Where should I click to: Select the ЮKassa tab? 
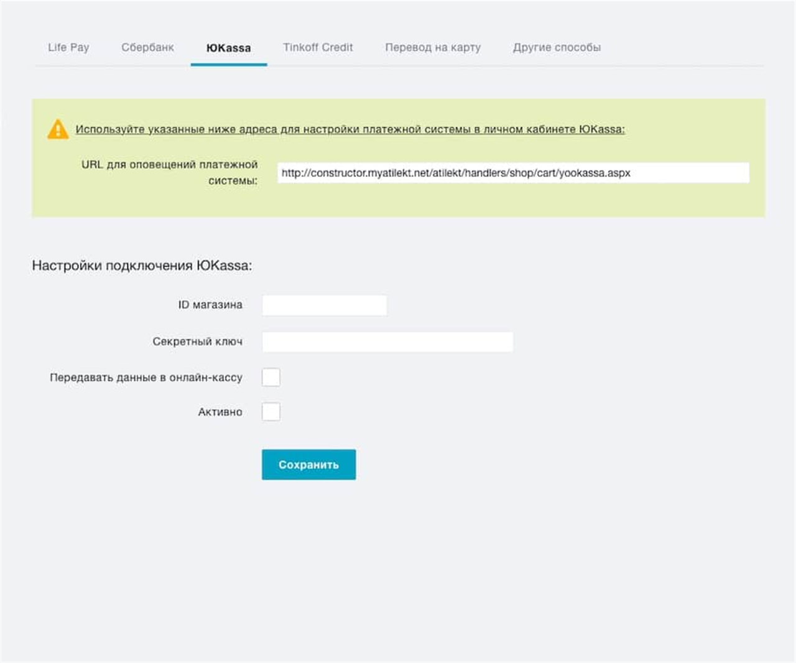click(x=229, y=48)
